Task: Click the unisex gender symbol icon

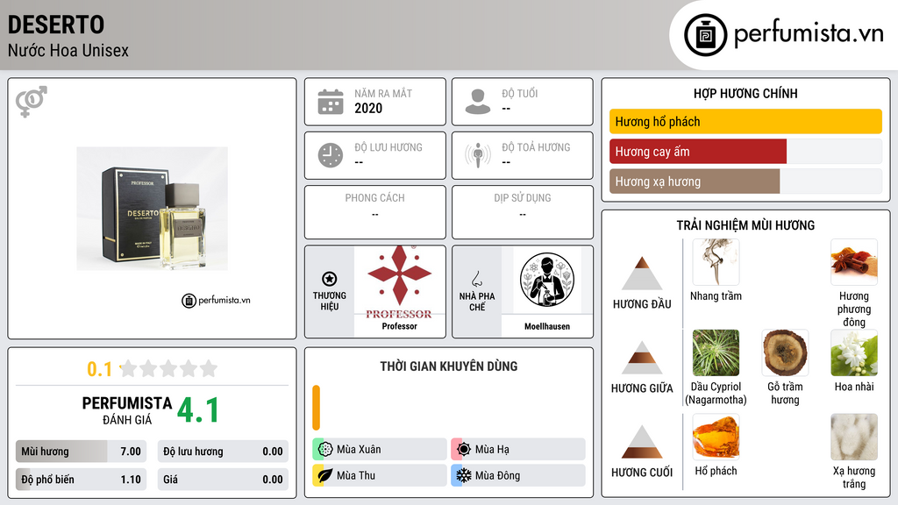Action: coord(32,102)
